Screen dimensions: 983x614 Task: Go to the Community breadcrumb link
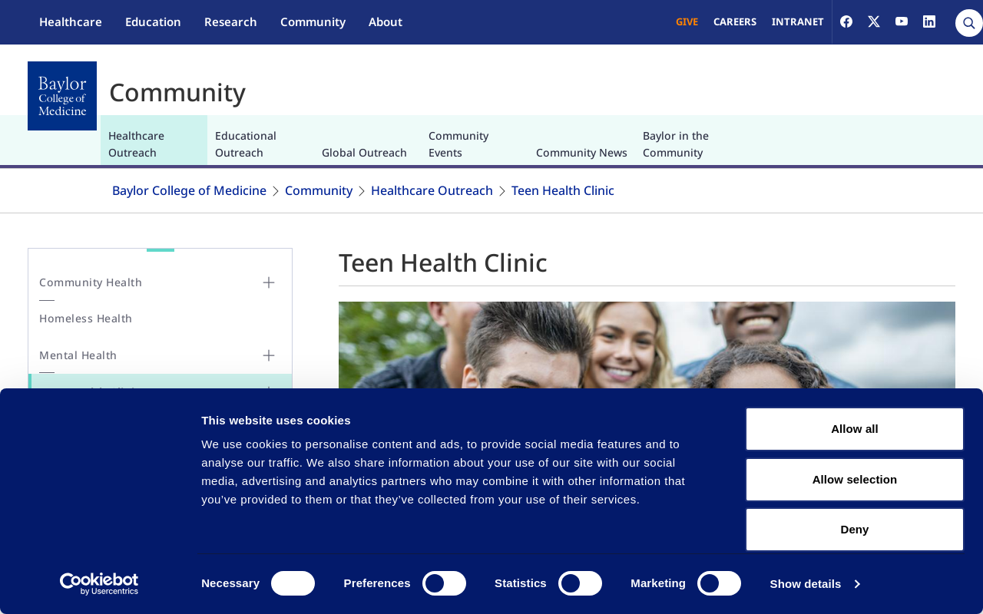pos(319,190)
